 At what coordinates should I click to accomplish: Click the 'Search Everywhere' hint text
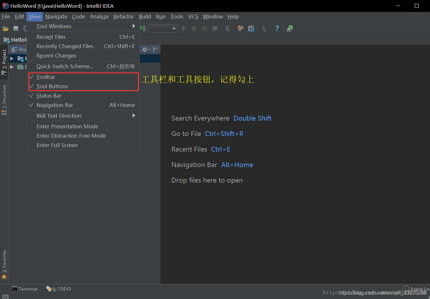pos(200,118)
